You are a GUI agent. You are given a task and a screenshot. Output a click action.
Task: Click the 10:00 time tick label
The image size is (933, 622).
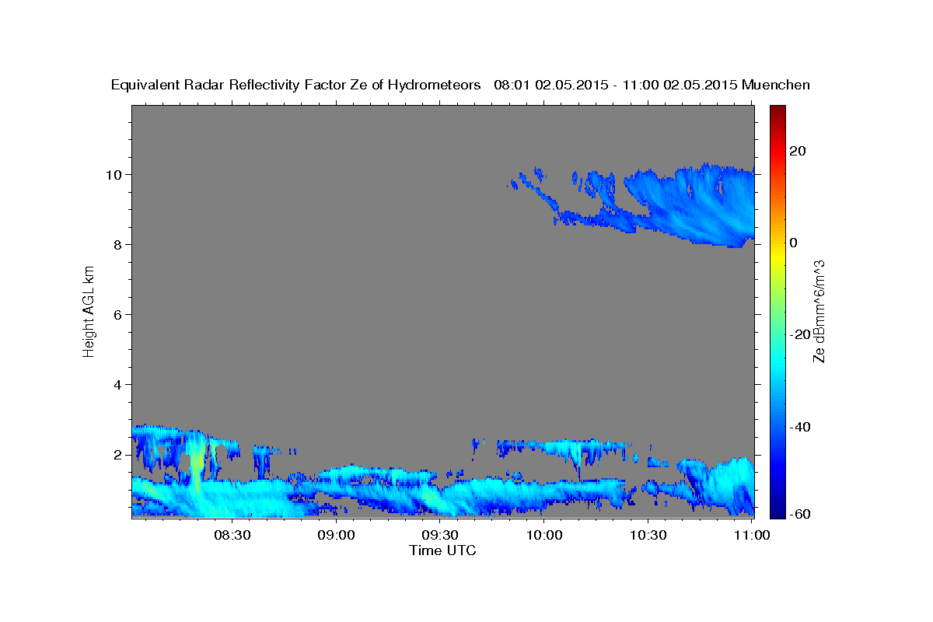[x=544, y=535]
